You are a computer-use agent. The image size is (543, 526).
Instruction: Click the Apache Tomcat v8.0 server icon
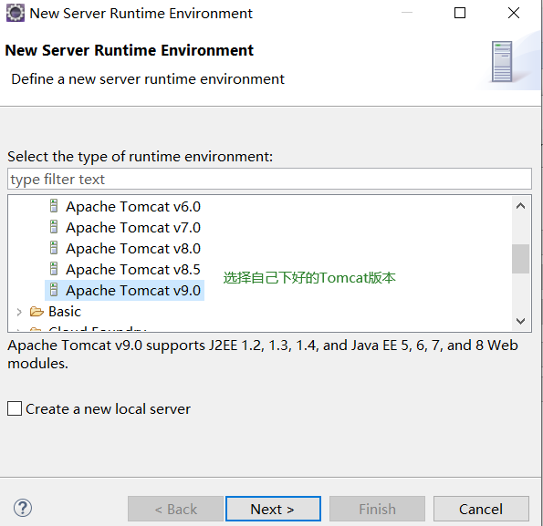tap(54, 248)
